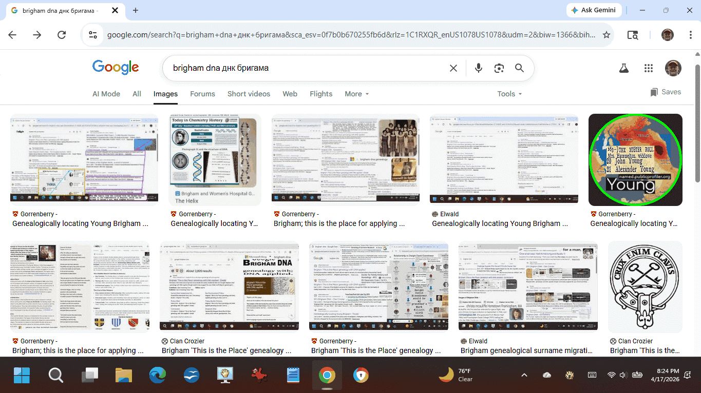Switch to the Short videos tab
Image resolution: width=701 pixels, height=393 pixels.
[249, 94]
